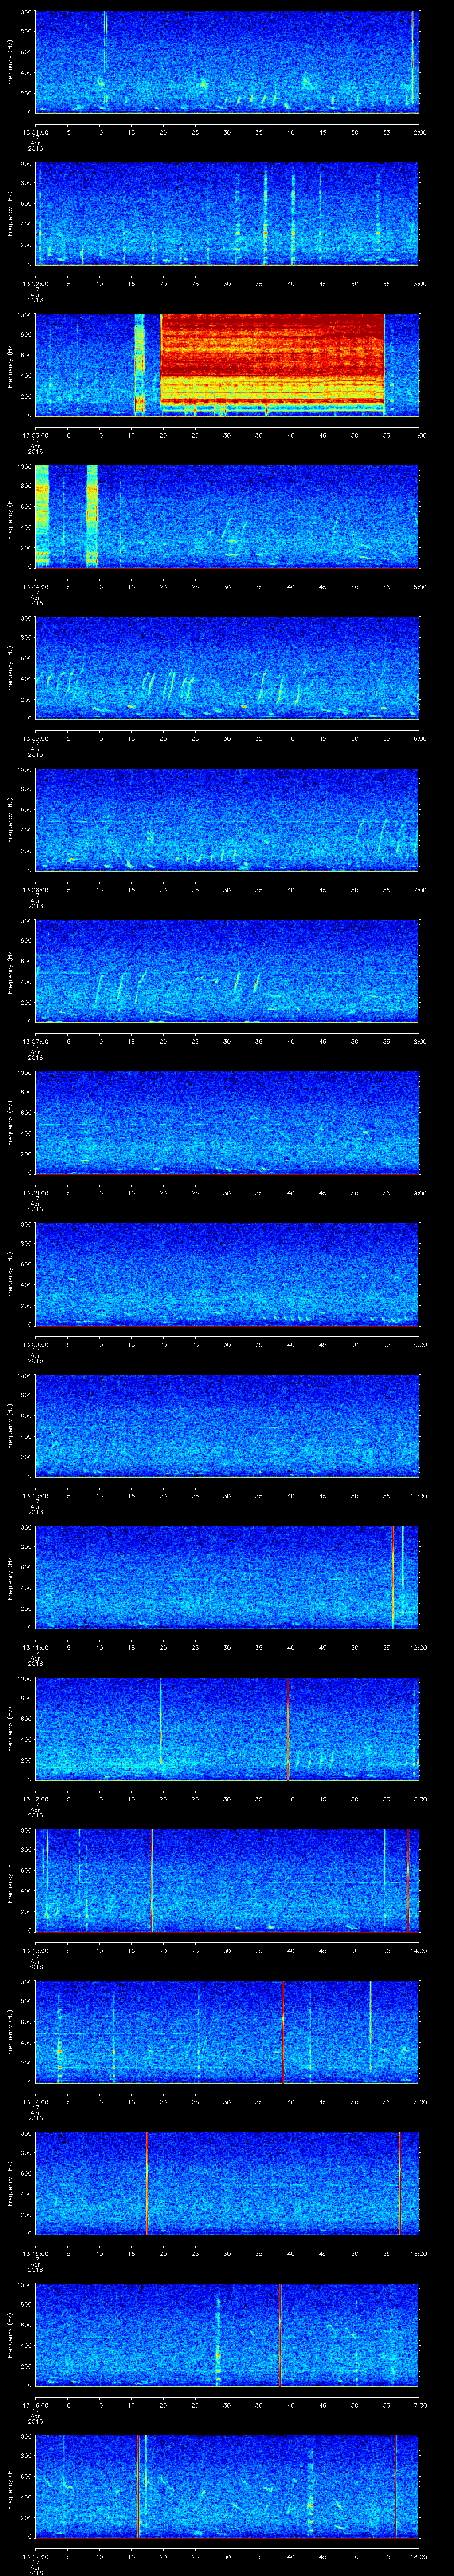Viewport: 454px width, 2576px height.
Task: View the 13:08:00 spectrogram panel
Action: (x=227, y=1123)
